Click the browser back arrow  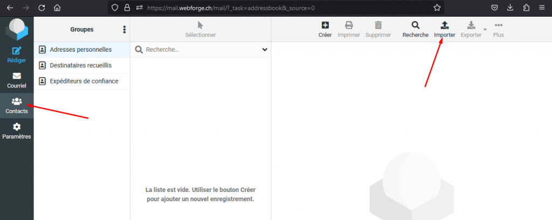tap(10, 8)
